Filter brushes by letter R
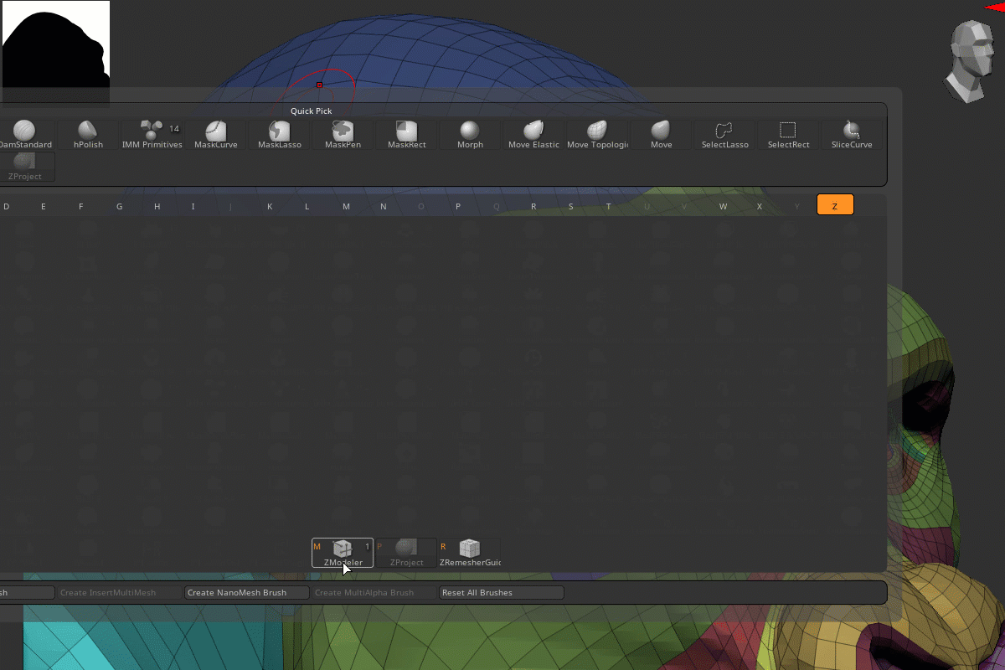 [533, 206]
